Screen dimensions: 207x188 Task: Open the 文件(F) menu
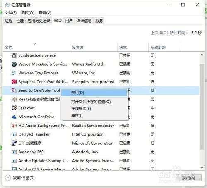[x=11, y=13]
